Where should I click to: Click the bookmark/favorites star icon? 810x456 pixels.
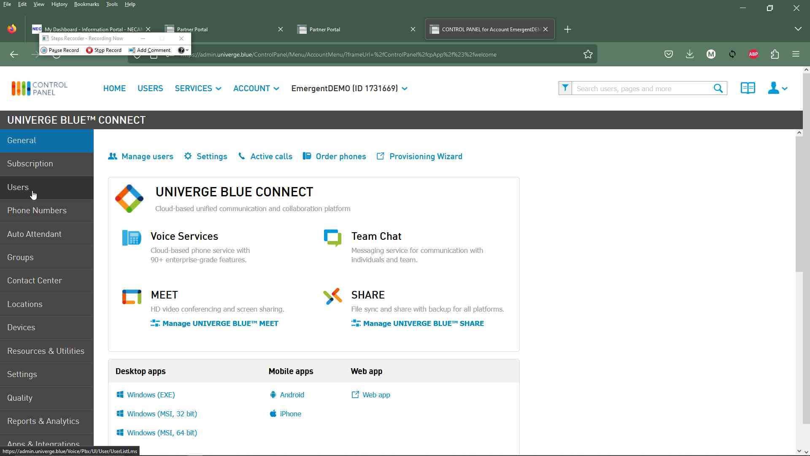(x=588, y=54)
